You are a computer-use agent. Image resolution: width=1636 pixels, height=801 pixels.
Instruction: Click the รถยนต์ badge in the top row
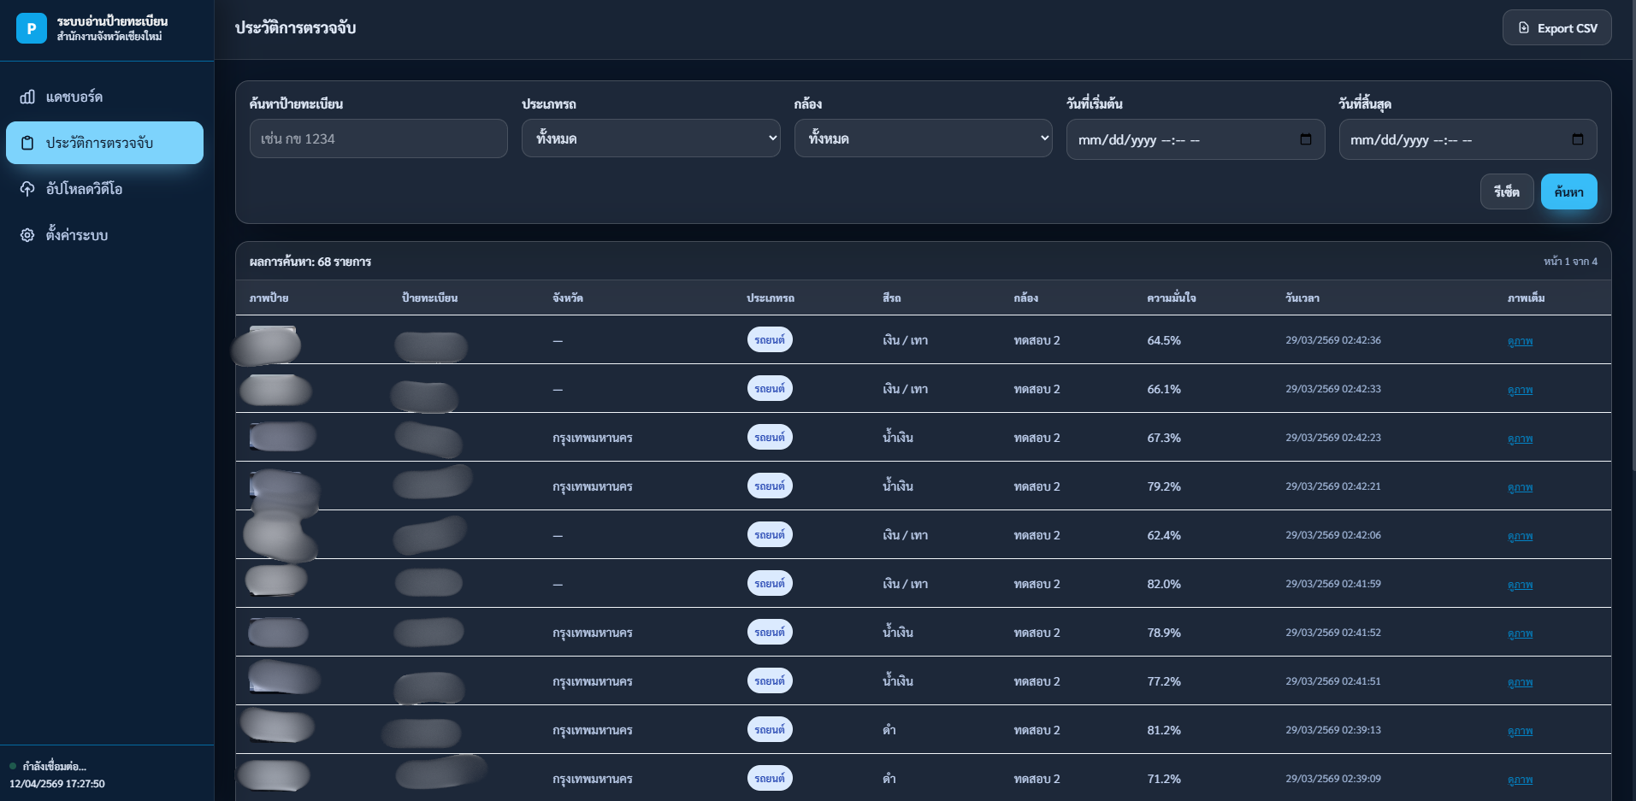coord(769,339)
